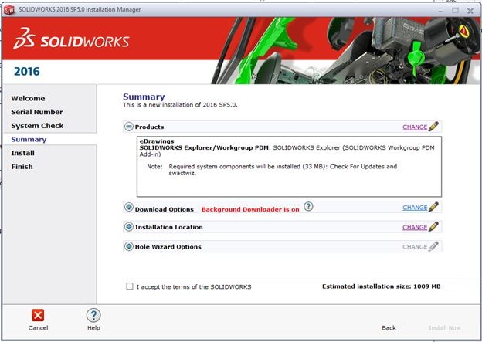
Task: Click the SOLIDWORKS logo in the banner
Action: tap(71, 39)
